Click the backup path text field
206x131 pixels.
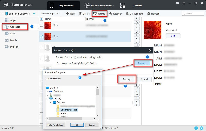pos(93,63)
